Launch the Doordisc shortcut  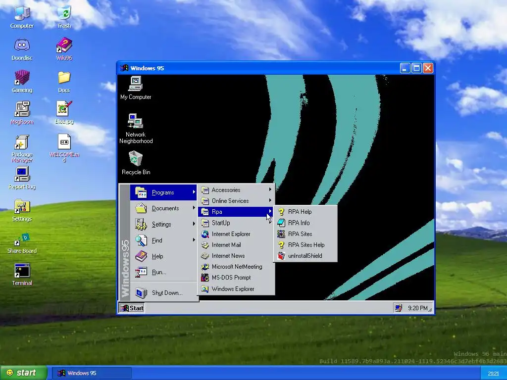pyautogui.click(x=22, y=49)
